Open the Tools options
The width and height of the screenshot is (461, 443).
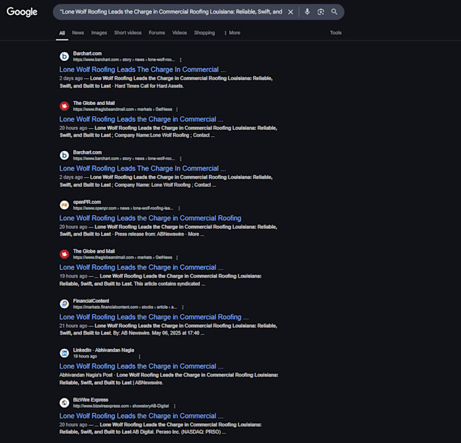tap(336, 33)
